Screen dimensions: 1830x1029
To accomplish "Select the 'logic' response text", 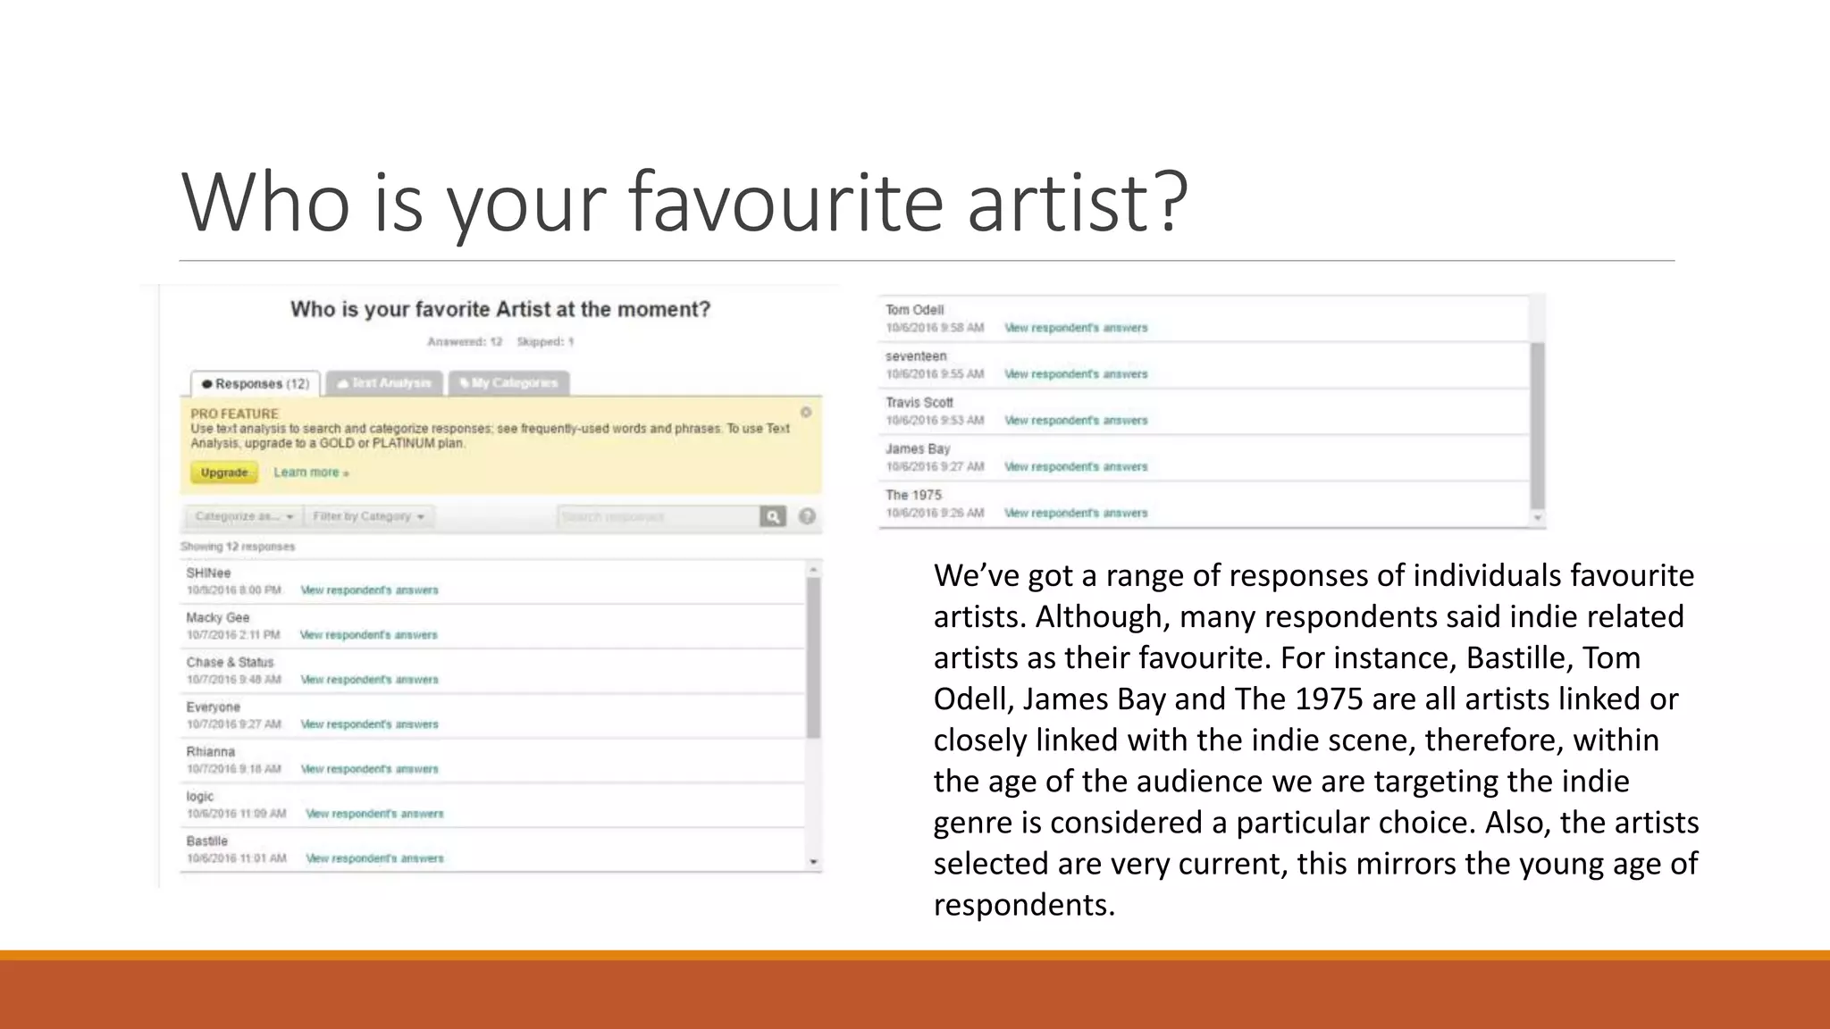I will (x=200, y=796).
